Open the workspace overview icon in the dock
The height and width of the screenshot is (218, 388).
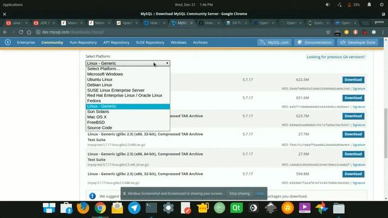(x=49, y=208)
